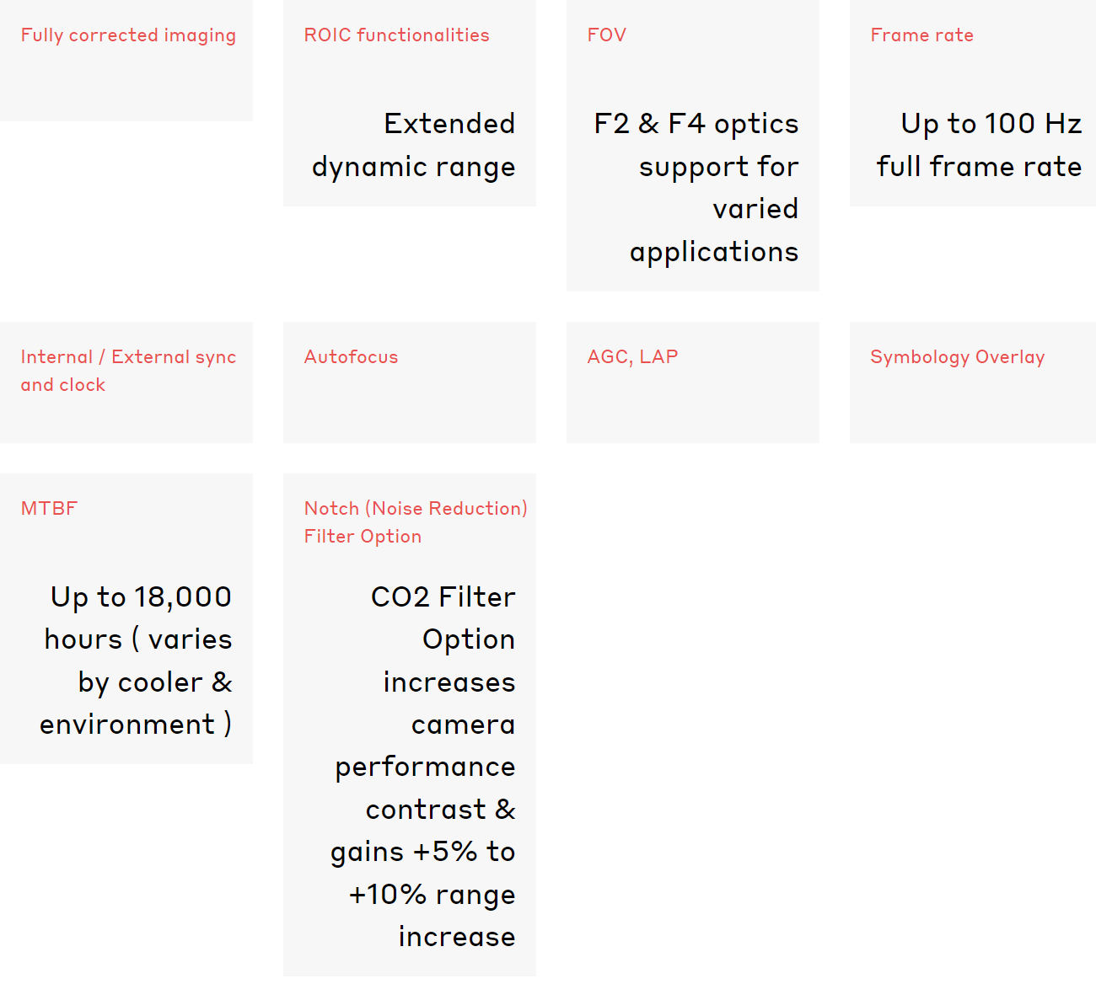Click the Up to 18,000 text
This screenshot has width=1096, height=984.
(142, 597)
